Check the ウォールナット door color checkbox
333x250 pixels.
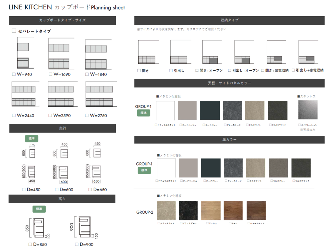point(249,223)
